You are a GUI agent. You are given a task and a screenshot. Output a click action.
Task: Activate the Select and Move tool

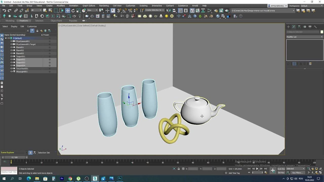point(68,10)
